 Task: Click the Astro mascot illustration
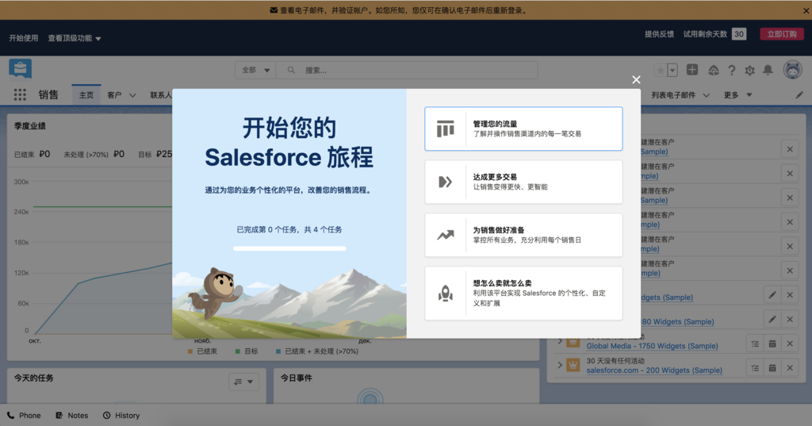click(215, 292)
